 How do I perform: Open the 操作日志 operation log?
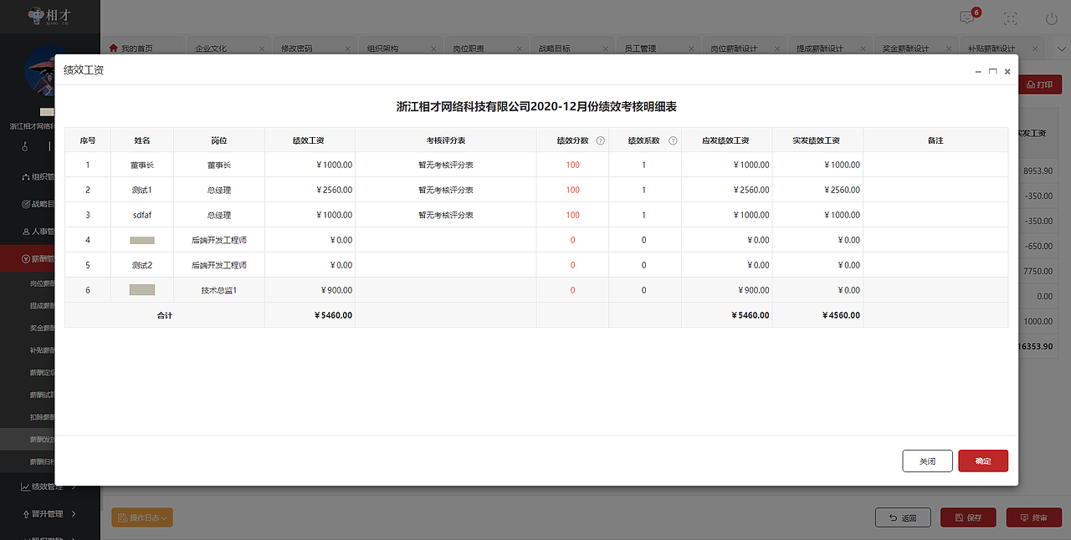tap(141, 517)
